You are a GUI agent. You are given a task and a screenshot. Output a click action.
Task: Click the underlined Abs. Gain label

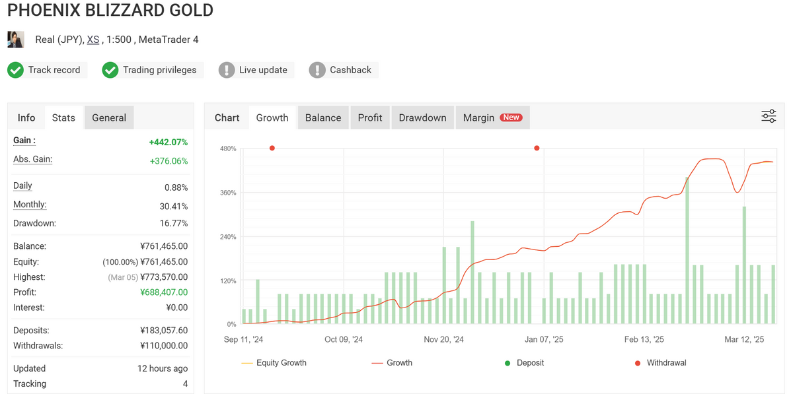(32, 160)
